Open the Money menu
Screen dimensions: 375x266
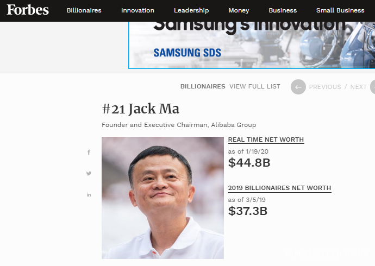tap(239, 10)
